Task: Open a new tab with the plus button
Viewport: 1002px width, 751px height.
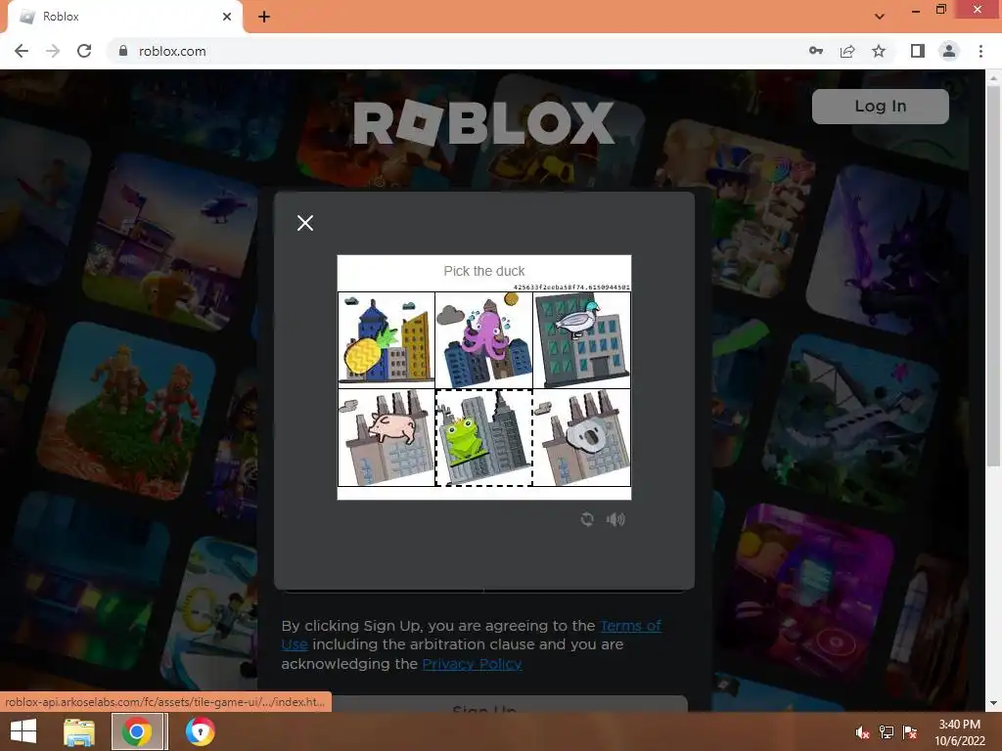Action: pos(264,18)
